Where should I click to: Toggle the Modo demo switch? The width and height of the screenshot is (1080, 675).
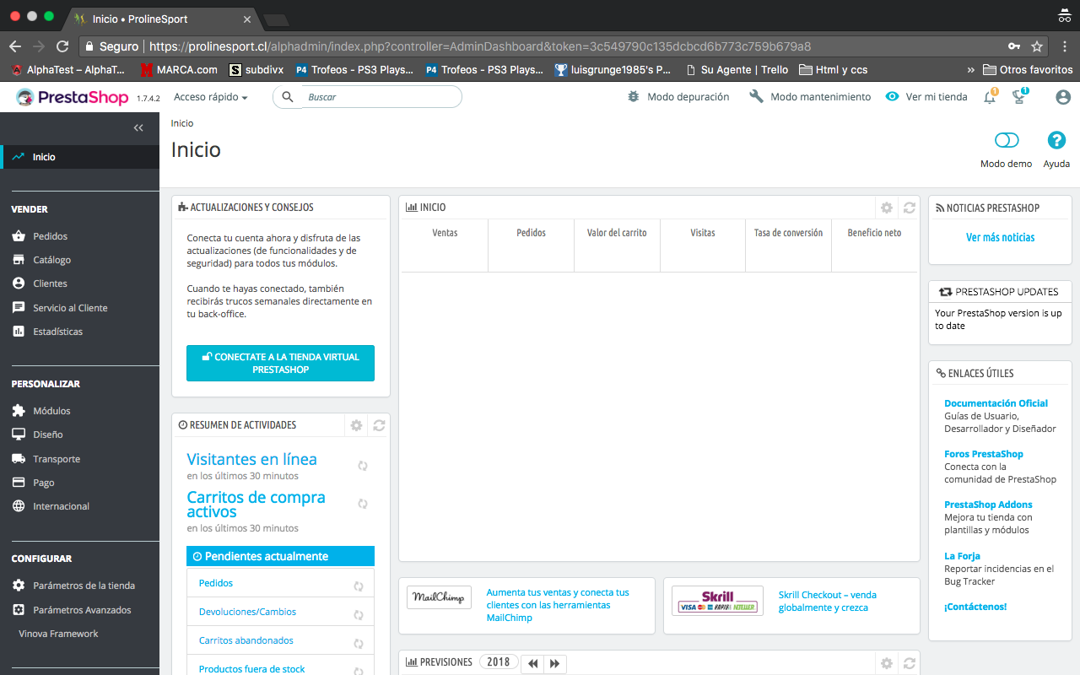1007,140
